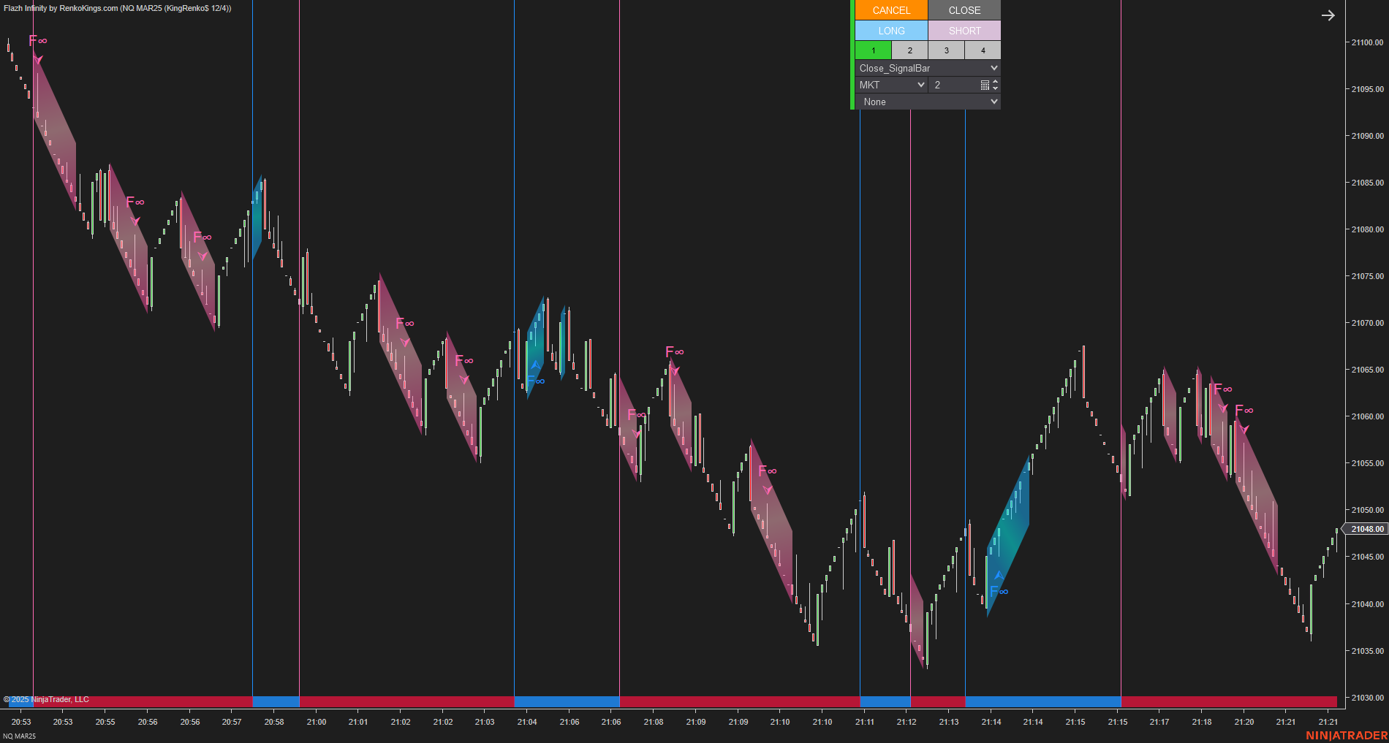Click the up arrow to increment quantity

click(996, 81)
